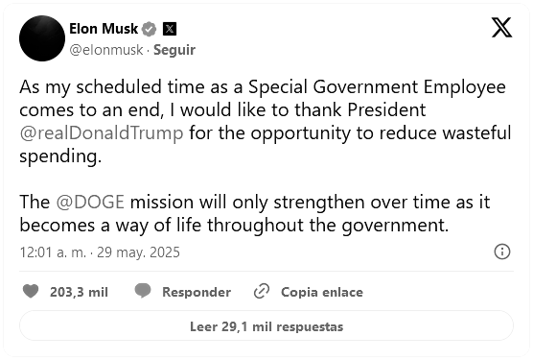
Task: Click the tweet sentence about government way of life
Action: click(255, 213)
